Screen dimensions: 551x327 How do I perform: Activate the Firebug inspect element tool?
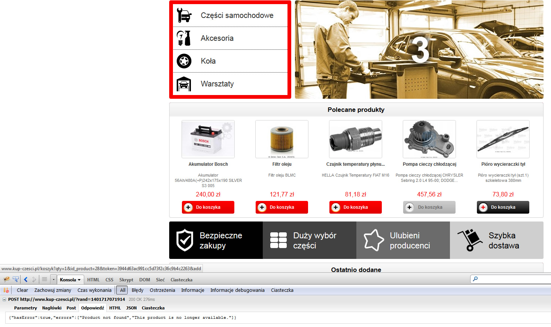coord(16,279)
